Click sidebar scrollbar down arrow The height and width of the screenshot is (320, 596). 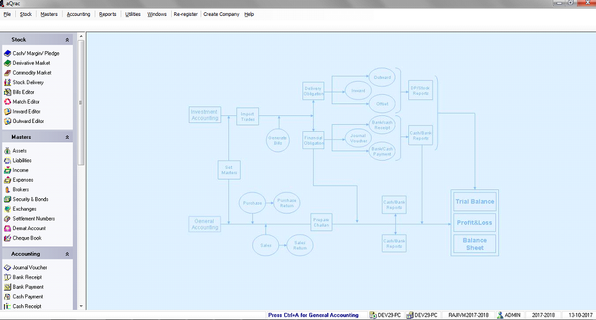click(81, 306)
